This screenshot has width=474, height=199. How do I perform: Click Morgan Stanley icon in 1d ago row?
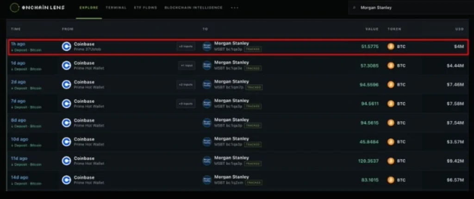(x=207, y=66)
